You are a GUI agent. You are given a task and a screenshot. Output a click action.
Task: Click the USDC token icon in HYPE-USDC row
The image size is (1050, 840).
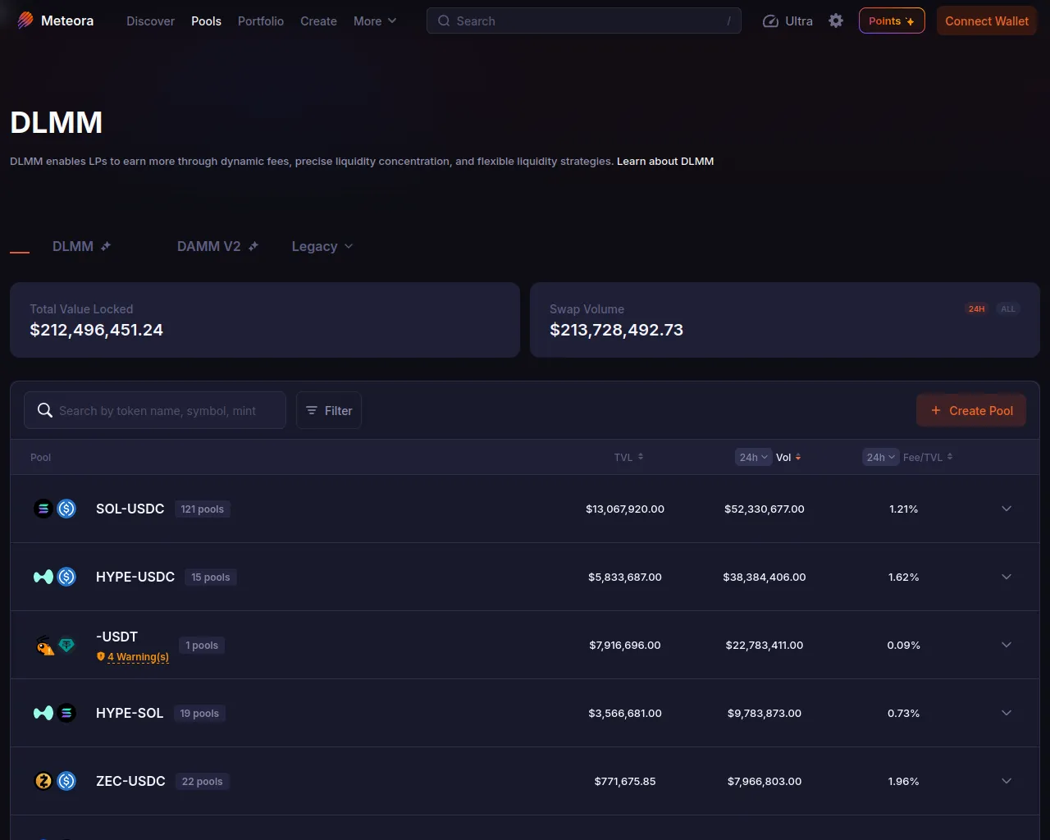click(66, 577)
